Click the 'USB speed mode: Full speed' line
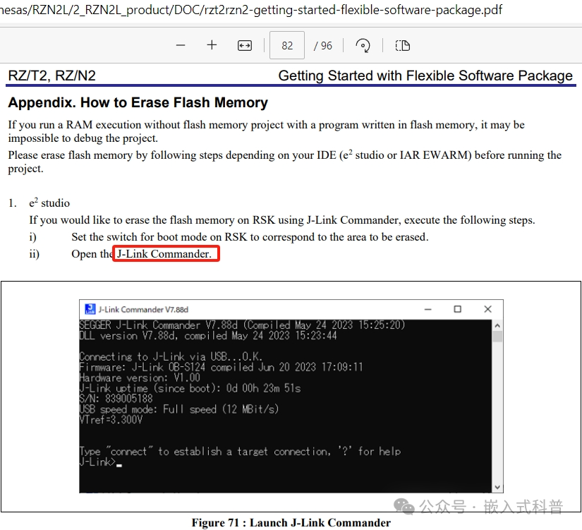 pos(179,409)
